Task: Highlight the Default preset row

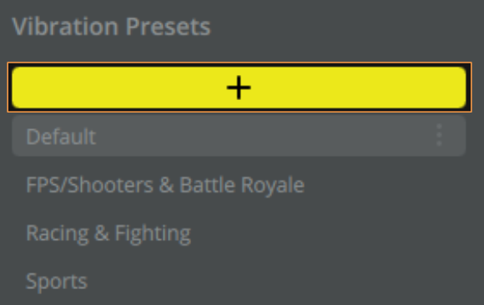Action: coord(239,136)
